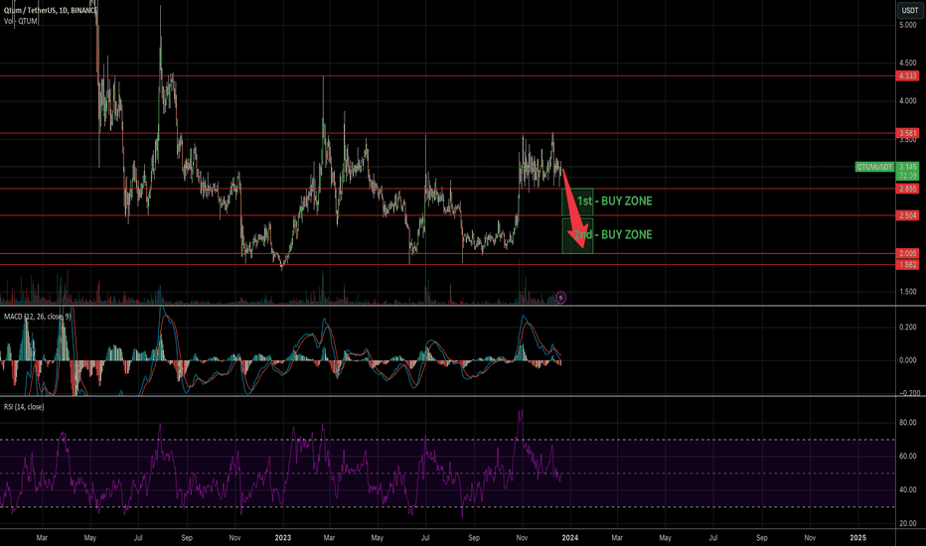Image resolution: width=926 pixels, height=546 pixels.
Task: Click the 0.000 value on MACD scale
Action: (x=908, y=360)
